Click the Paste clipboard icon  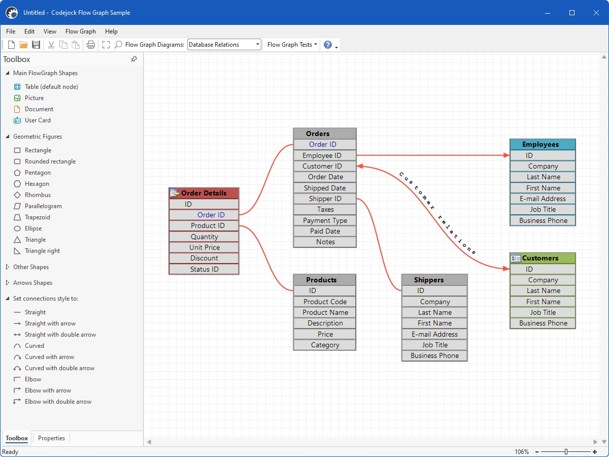coord(76,45)
